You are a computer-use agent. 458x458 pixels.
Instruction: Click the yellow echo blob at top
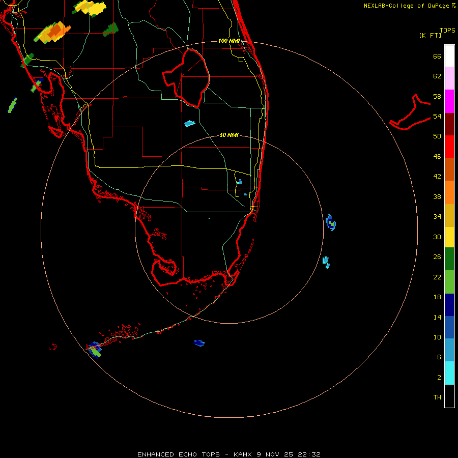tap(90, 8)
